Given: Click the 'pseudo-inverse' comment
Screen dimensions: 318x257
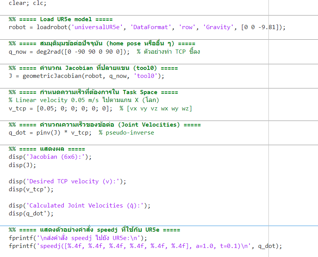Looking at the screenshot, I should click(127, 133).
